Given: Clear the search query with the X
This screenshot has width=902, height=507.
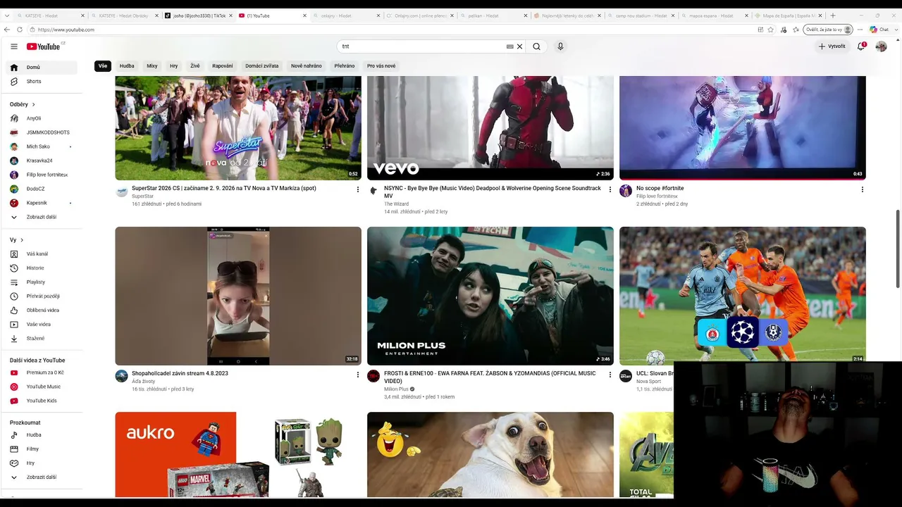Looking at the screenshot, I should 520,46.
